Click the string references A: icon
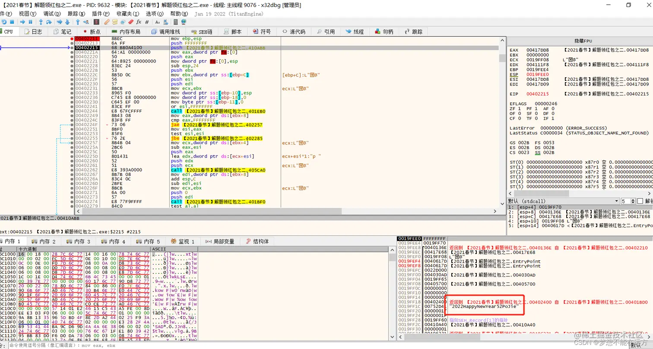This screenshot has width=653, height=349. point(157,22)
